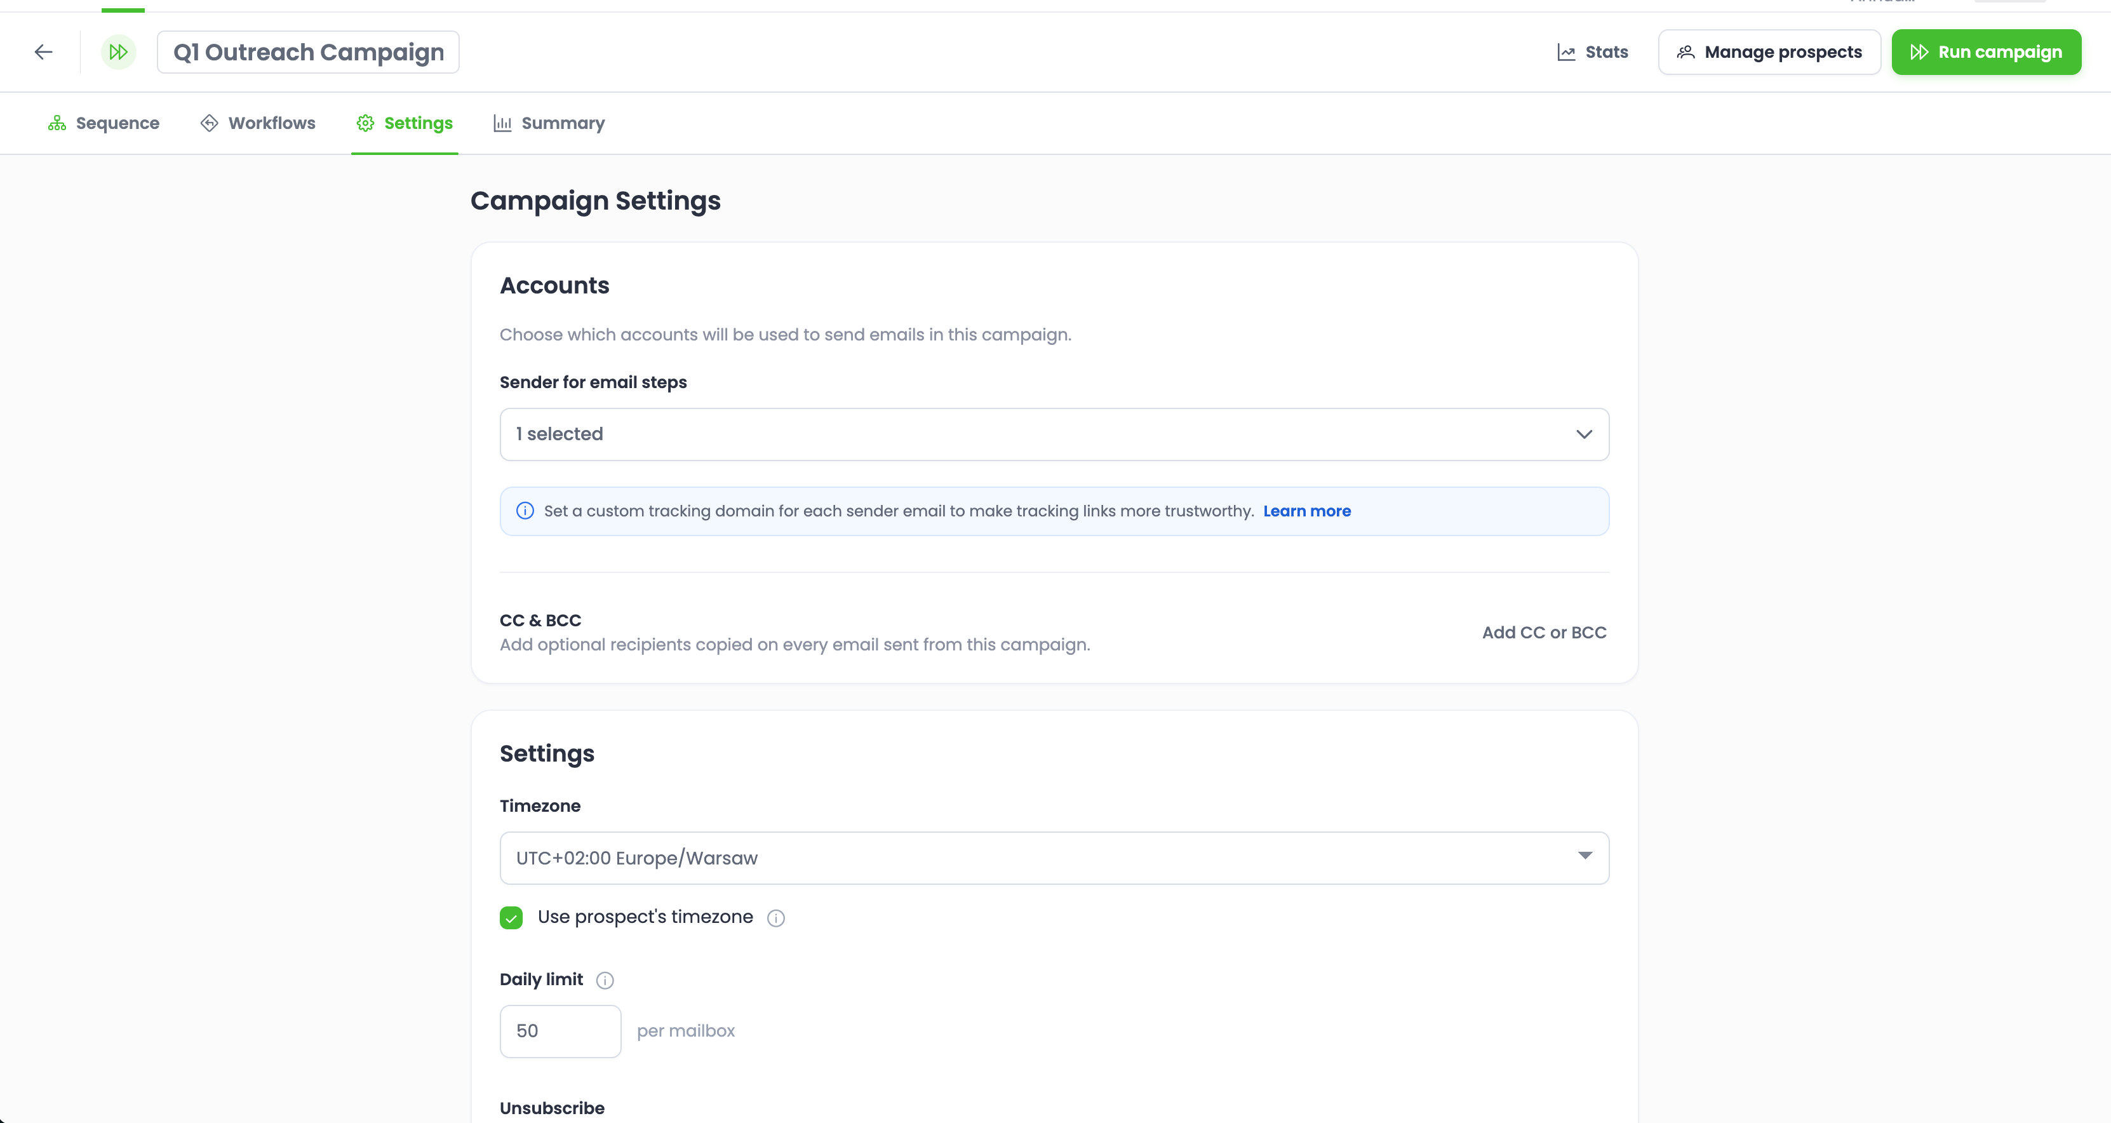The height and width of the screenshot is (1123, 2111).
Task: Click the Accounts section heading
Action: pos(555,286)
